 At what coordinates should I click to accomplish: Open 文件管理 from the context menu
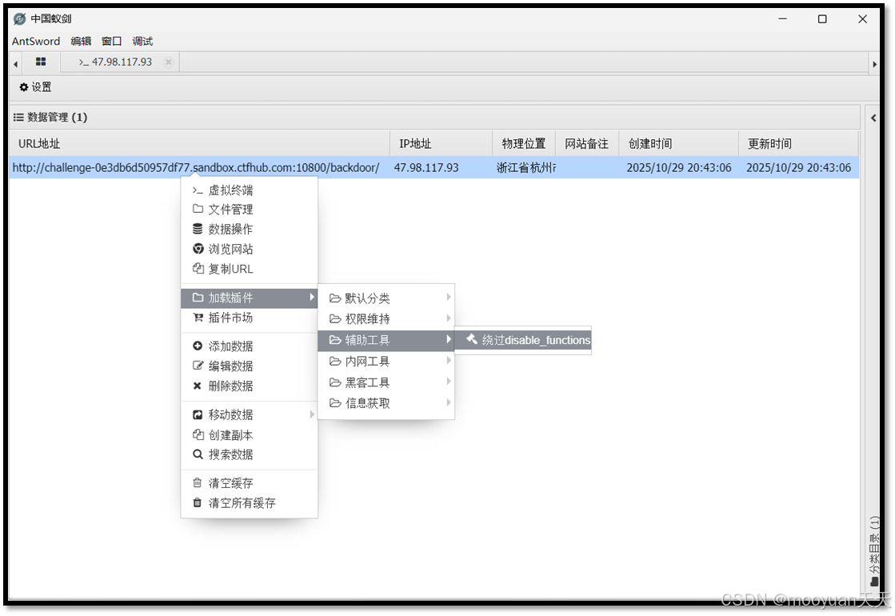click(x=249, y=210)
